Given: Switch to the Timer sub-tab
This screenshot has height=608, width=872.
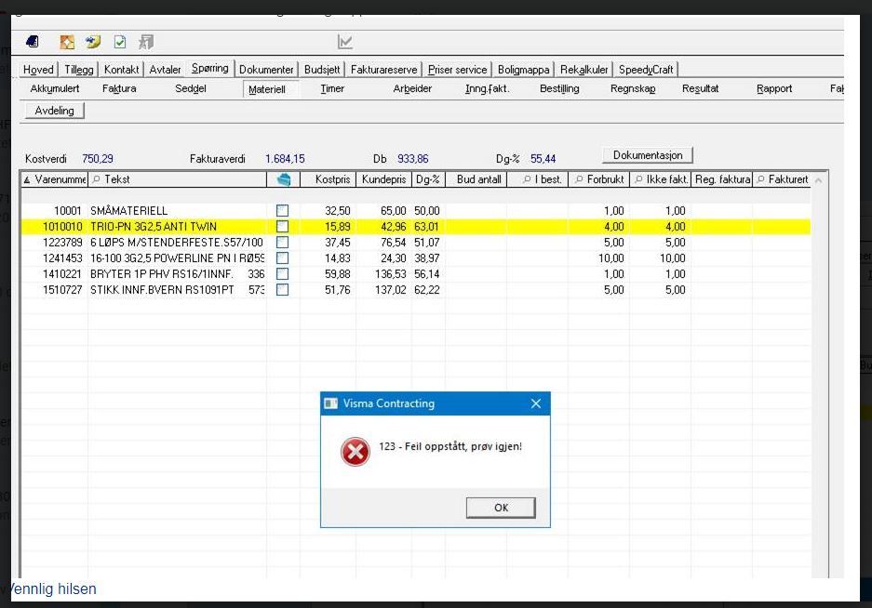Looking at the screenshot, I should 332,88.
